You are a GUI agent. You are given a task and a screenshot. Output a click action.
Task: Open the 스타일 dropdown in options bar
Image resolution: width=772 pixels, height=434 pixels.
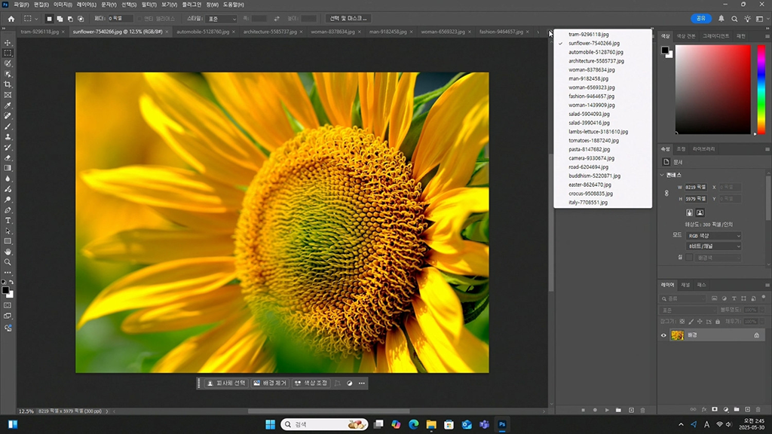(222, 18)
